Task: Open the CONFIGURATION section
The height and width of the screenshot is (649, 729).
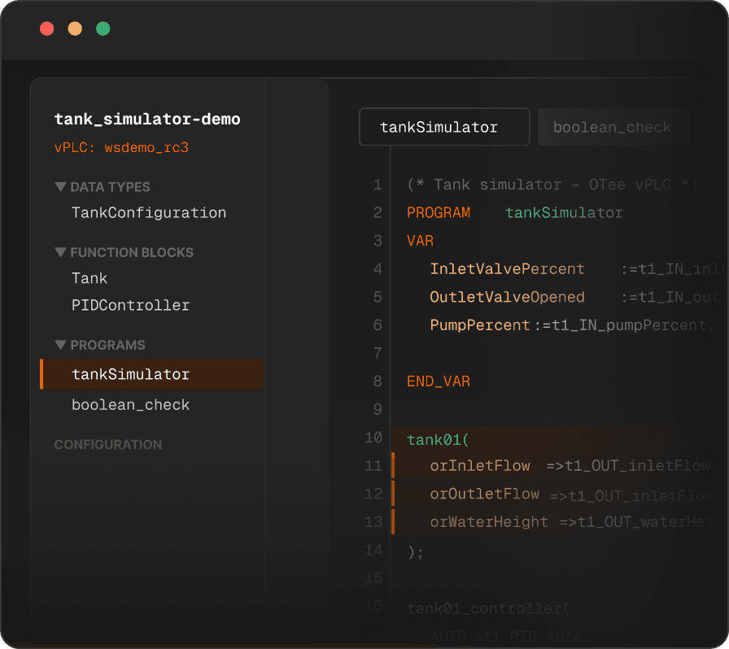Action: pos(108,445)
